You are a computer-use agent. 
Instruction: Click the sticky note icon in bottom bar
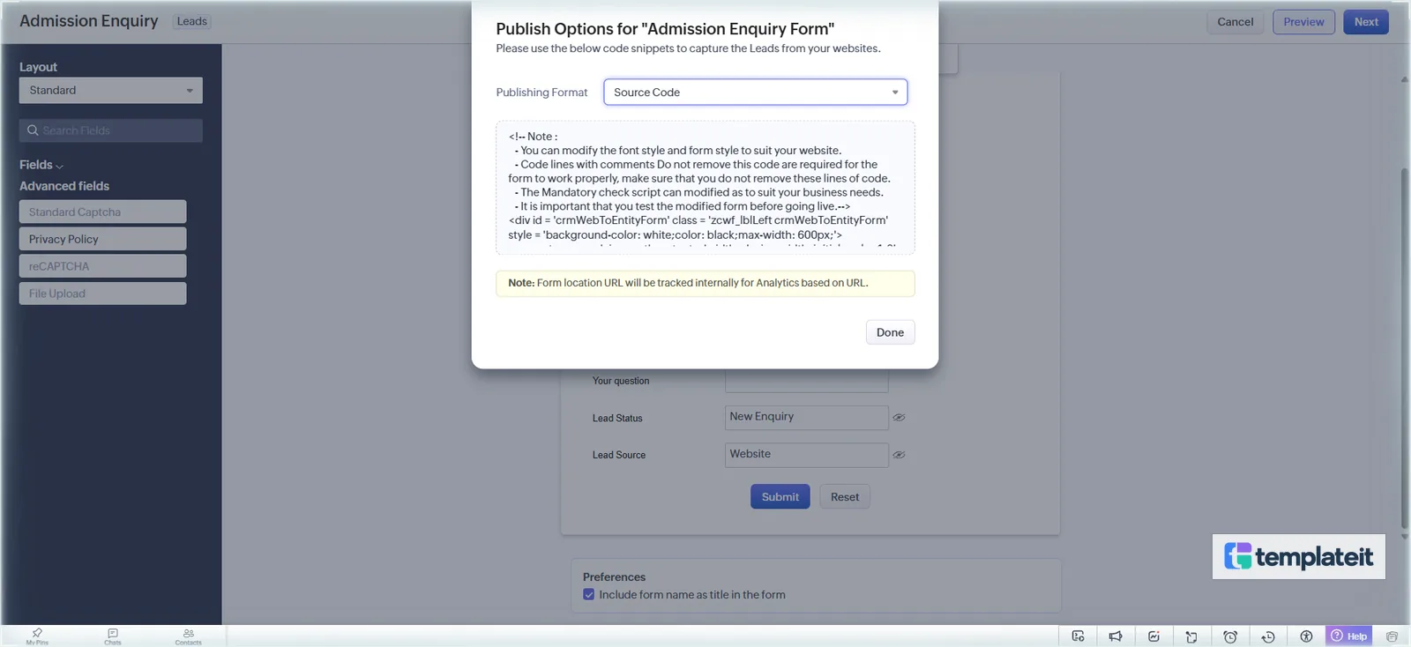pos(1191,636)
